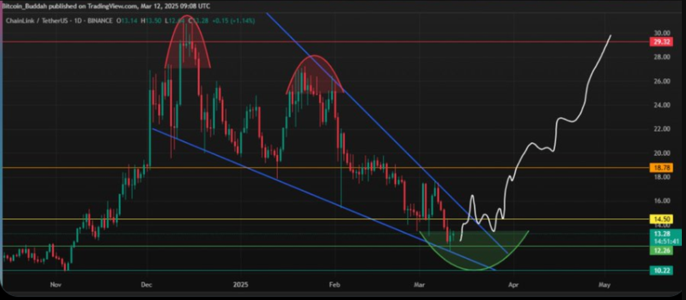Screen dimensions: 686x300
Task: Select the 2025 label on time axis
Action: click(x=240, y=285)
